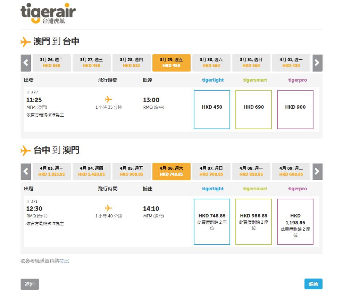Select the HKD 1,198.85 tigerpro return fare
The height and width of the screenshot is (298, 351).
click(295, 221)
